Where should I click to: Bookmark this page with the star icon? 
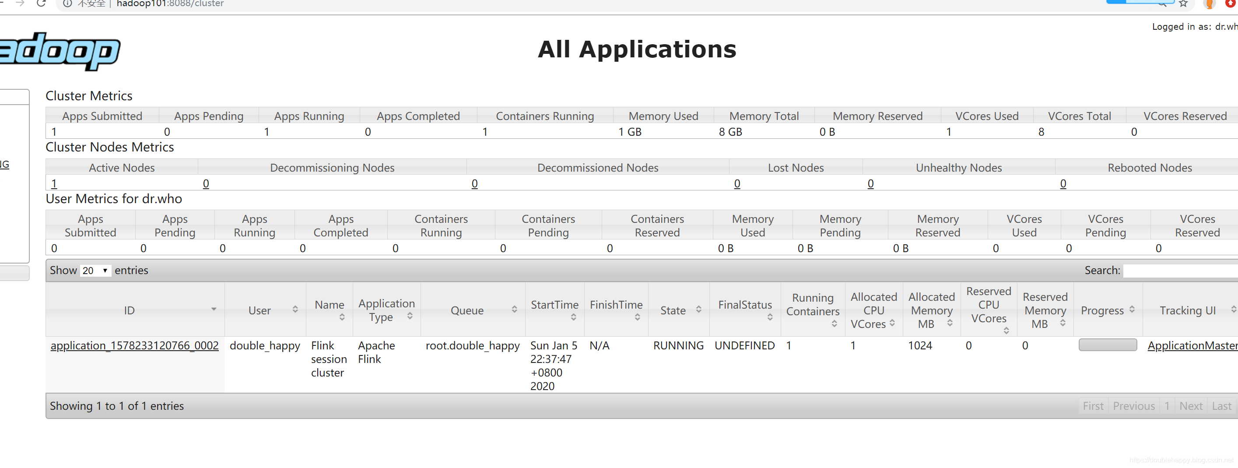click(x=1183, y=4)
